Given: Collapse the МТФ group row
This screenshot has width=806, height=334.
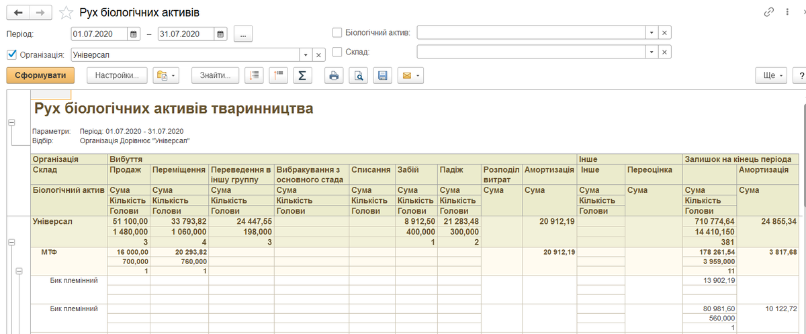Looking at the screenshot, I should click(x=19, y=271).
